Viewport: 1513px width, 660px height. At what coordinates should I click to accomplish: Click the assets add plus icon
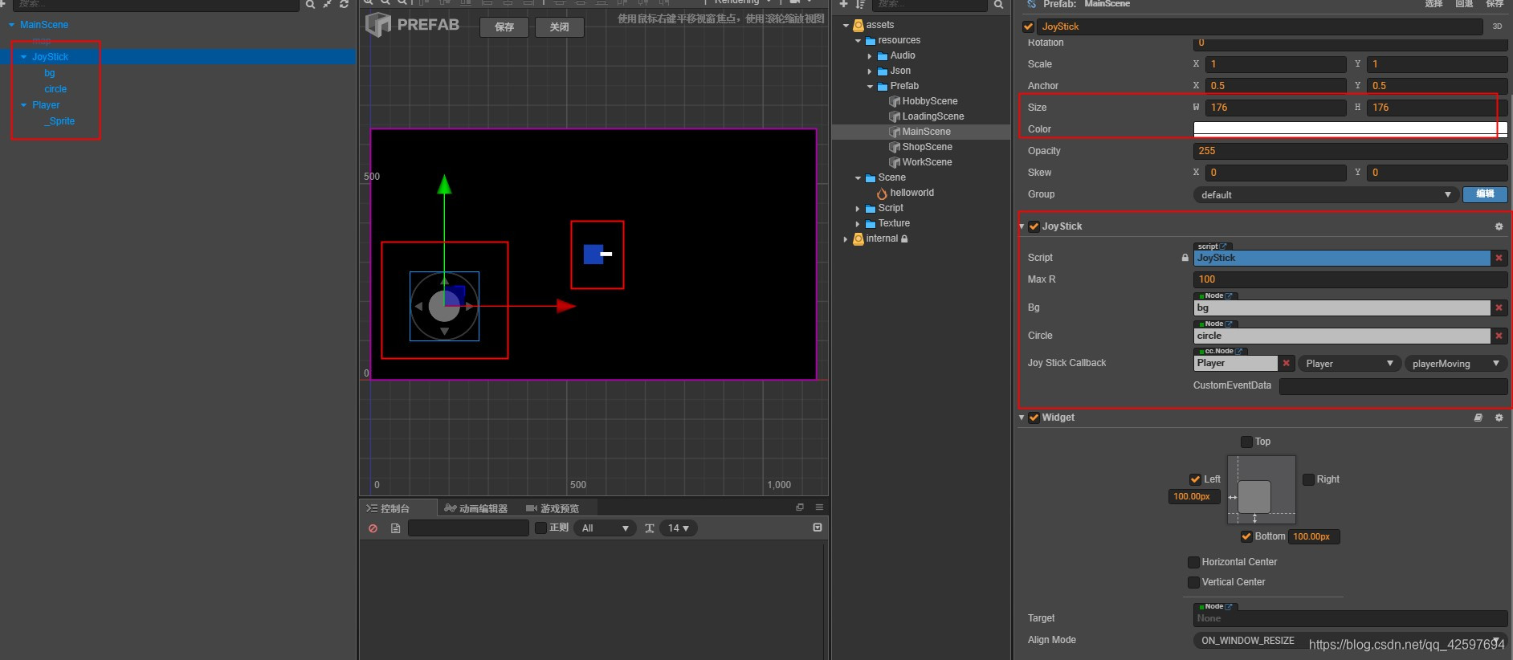coord(843,5)
